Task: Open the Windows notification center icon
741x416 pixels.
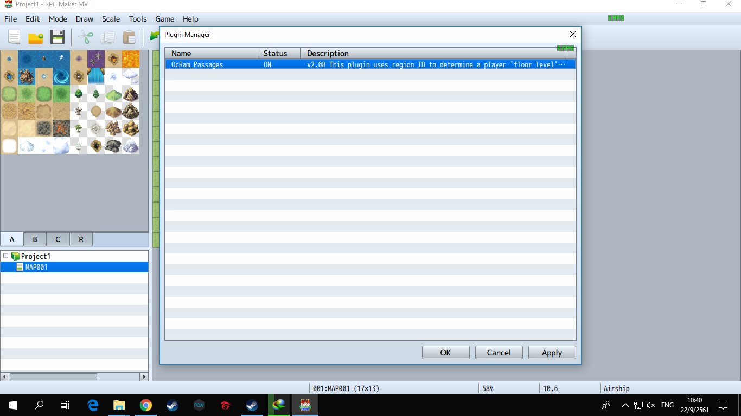Action: pos(723,405)
